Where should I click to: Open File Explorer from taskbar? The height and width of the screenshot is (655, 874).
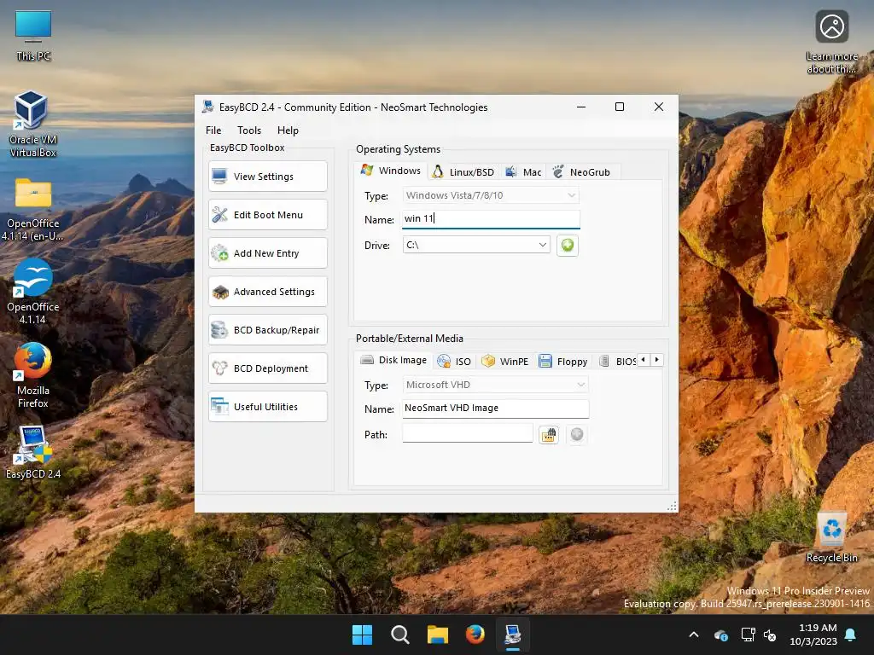[438, 635]
